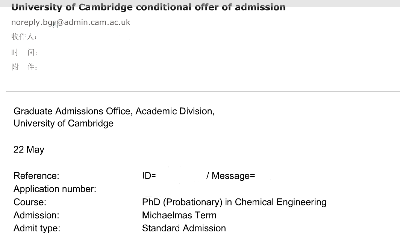Image resolution: width=400 pixels, height=234 pixels.
Task: Click the gray bar at window top
Action: (338, 3)
